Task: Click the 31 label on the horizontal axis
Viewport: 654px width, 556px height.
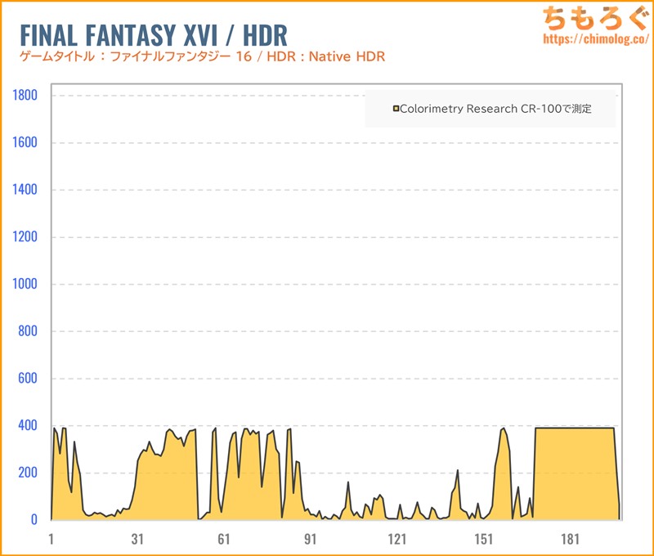Action: (137, 539)
